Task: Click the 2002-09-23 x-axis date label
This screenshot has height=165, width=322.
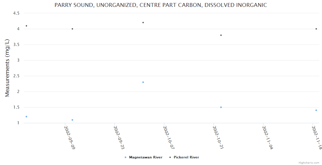Action: point(119,137)
